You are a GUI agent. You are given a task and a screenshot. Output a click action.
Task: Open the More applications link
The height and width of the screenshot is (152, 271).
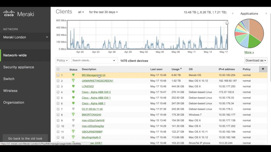pyautogui.click(x=249, y=53)
